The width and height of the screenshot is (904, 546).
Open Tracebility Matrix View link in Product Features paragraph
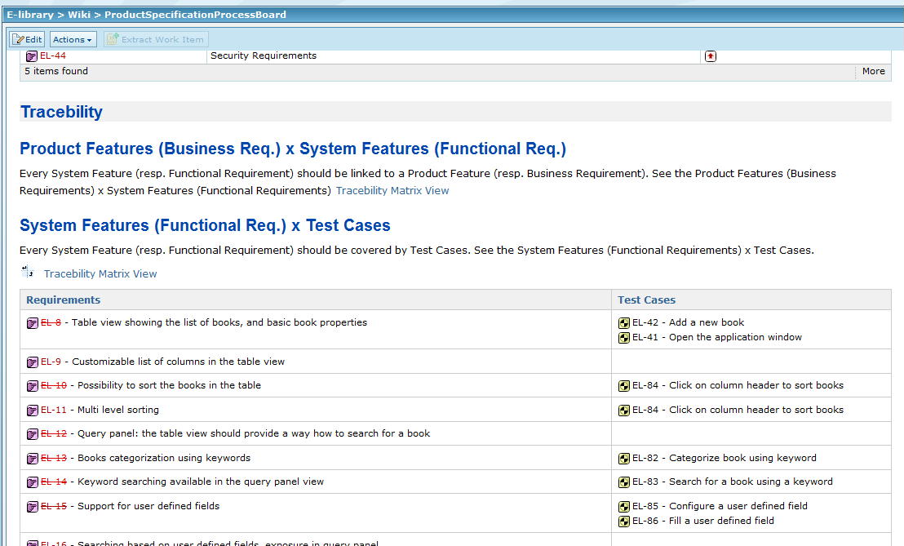click(392, 191)
